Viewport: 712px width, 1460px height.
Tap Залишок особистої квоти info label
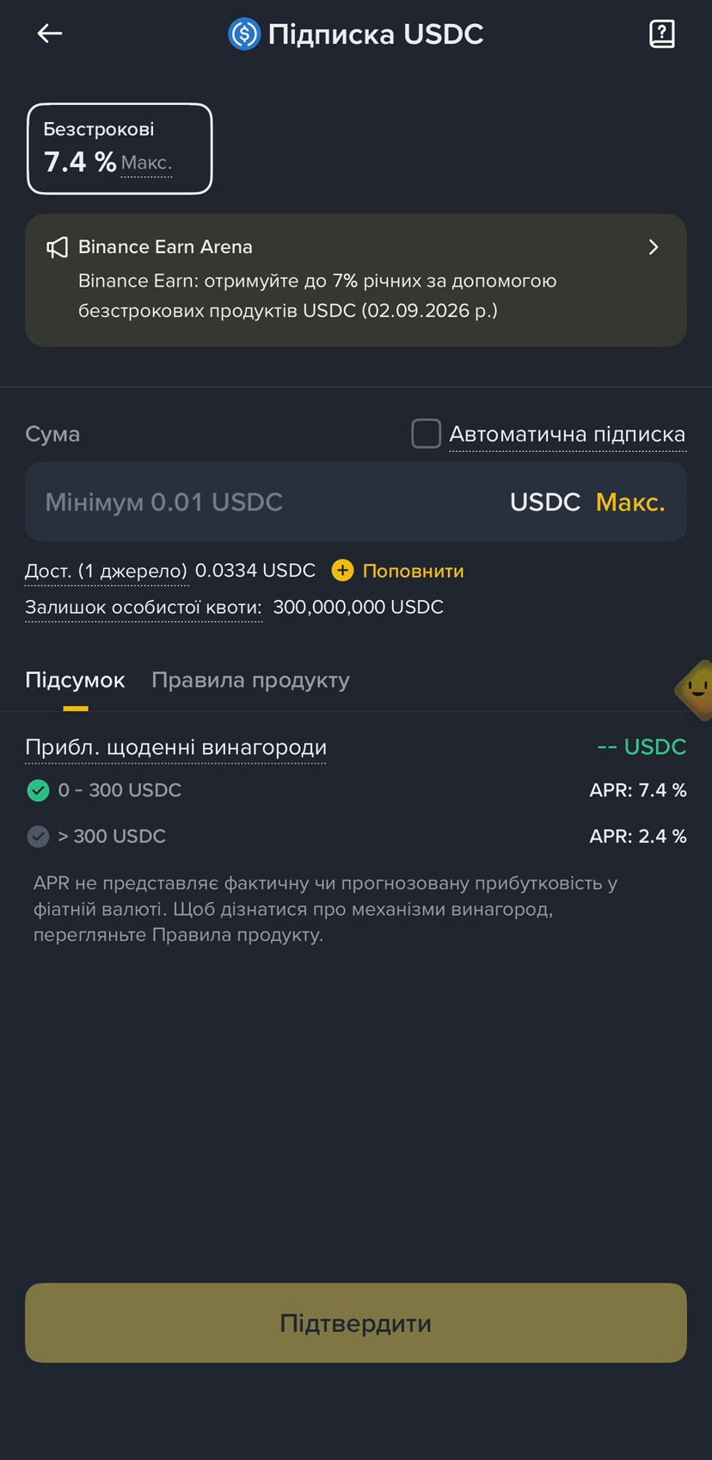[x=144, y=607]
